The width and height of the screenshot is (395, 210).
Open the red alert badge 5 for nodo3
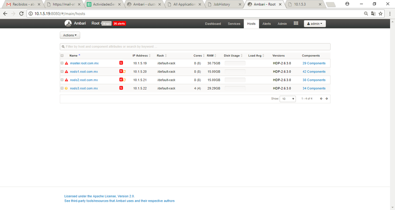click(121, 88)
